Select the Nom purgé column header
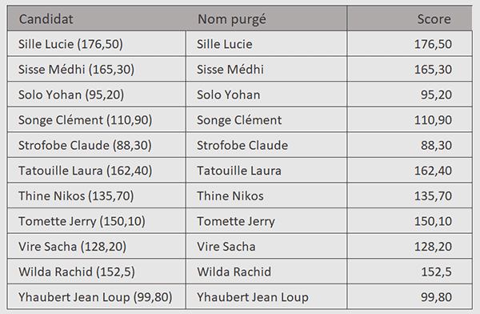 pos(266,18)
